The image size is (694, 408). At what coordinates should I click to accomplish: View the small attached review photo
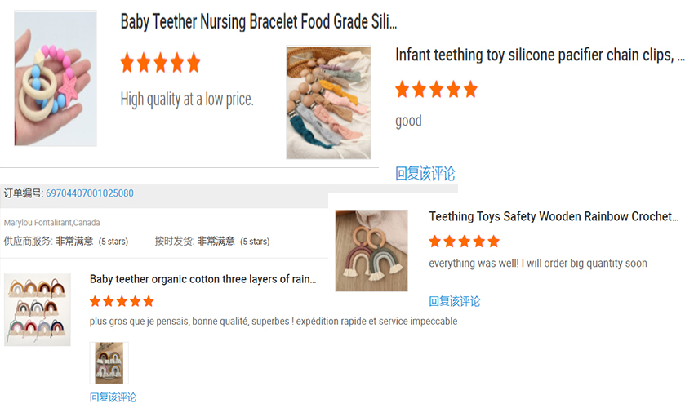coord(109,363)
